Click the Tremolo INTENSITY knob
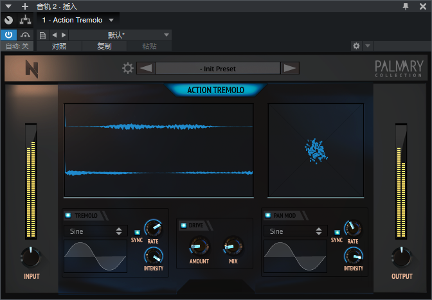The height and width of the screenshot is (300, 432). (154, 256)
